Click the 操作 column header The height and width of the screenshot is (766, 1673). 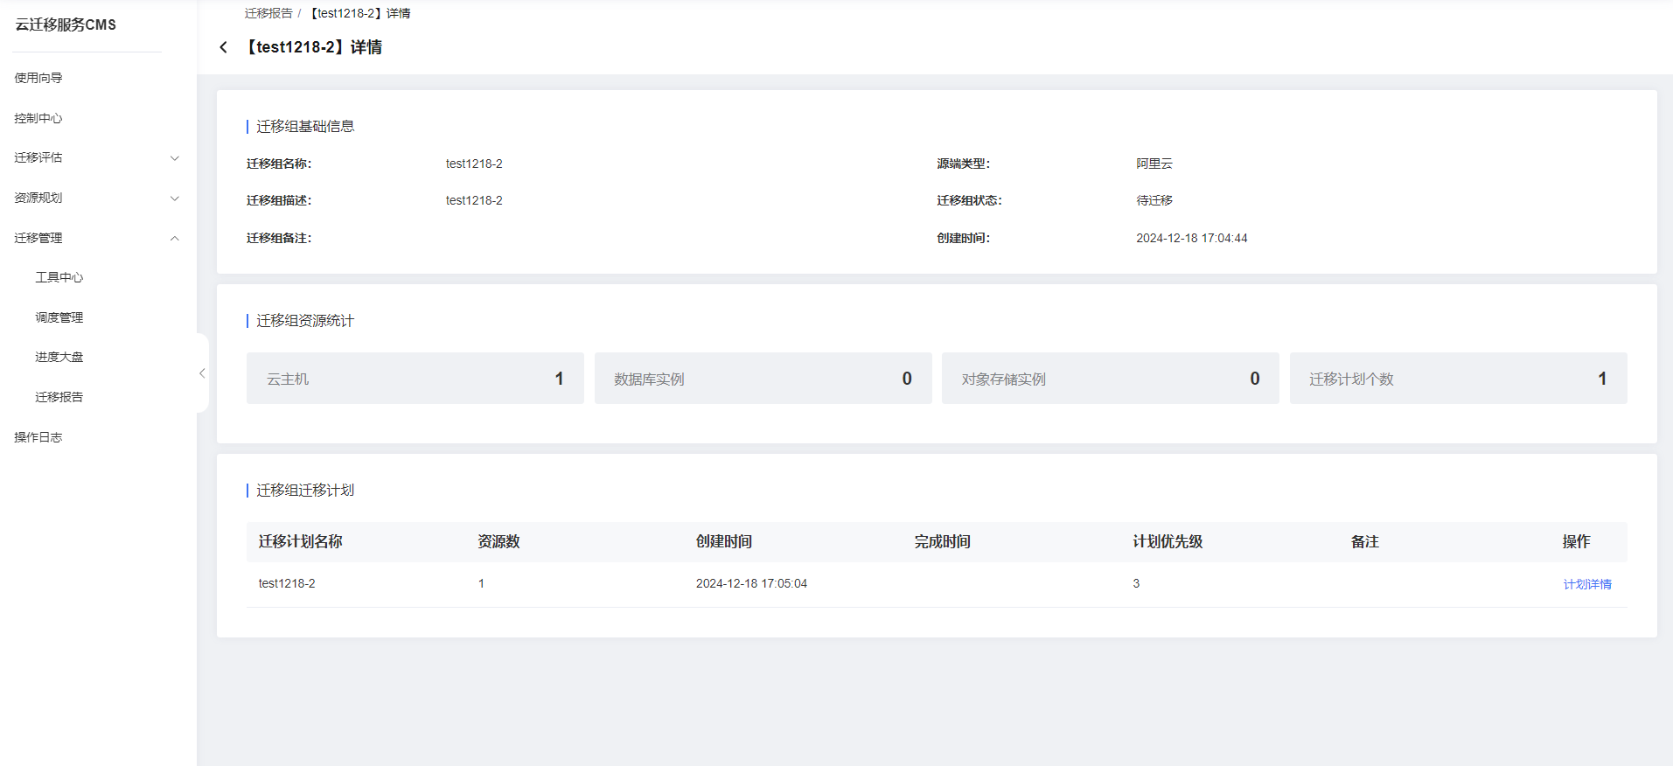click(1577, 542)
